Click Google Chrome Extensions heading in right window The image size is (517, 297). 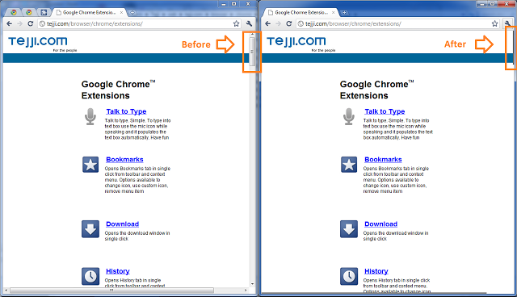[376, 90]
